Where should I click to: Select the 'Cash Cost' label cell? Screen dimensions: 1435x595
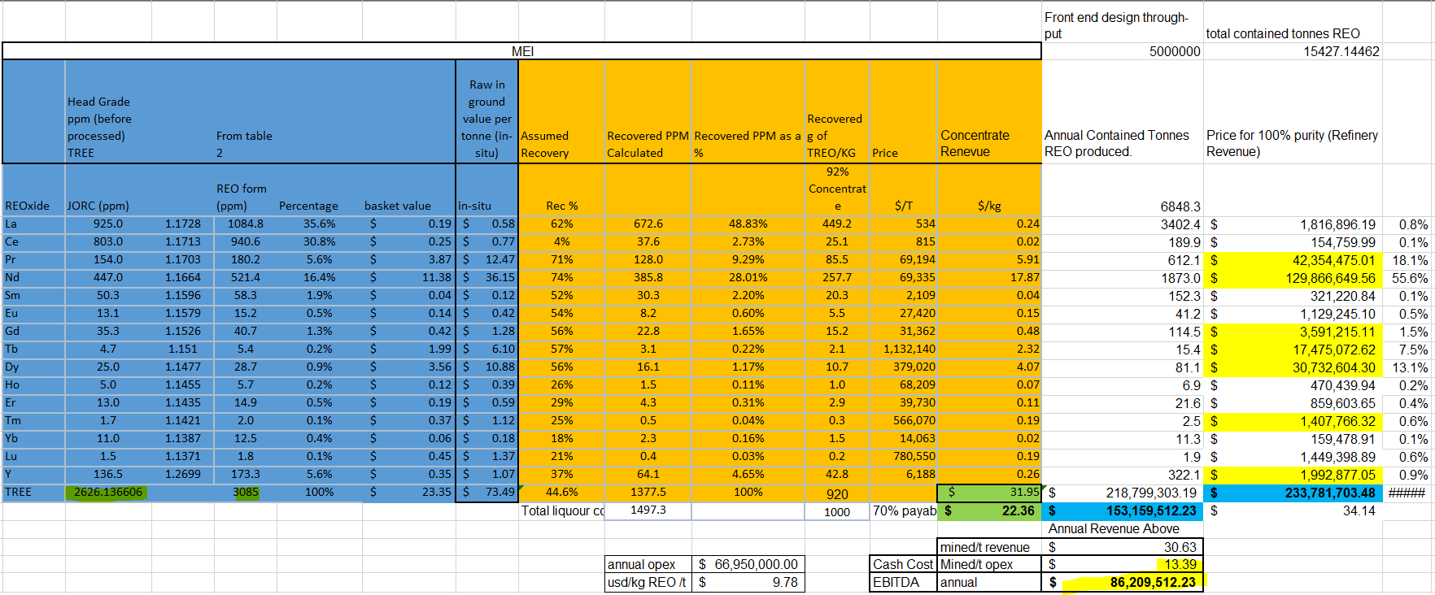[904, 564]
